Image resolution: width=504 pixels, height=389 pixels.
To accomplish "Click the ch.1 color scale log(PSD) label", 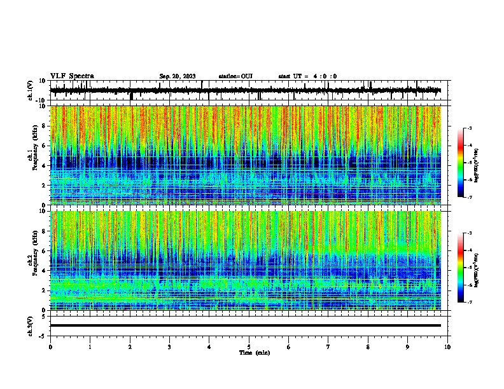I will coord(477,166).
